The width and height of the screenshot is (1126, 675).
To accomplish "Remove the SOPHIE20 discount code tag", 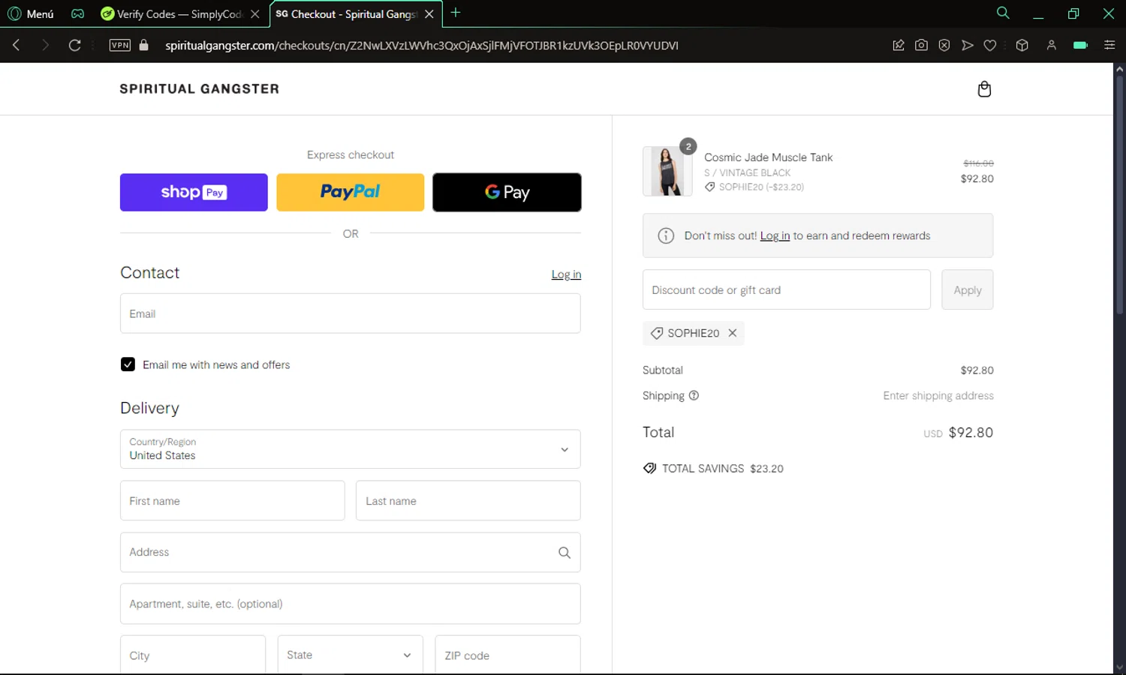I will tap(733, 333).
